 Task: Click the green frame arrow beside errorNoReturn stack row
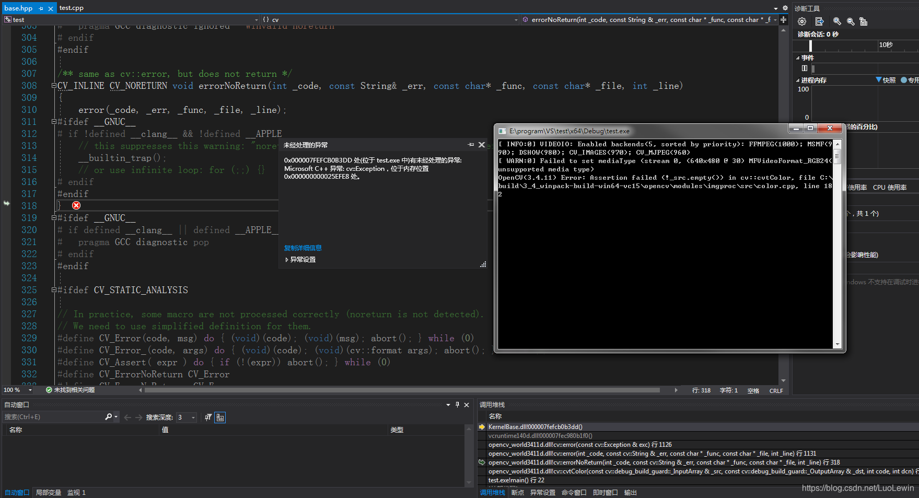pyautogui.click(x=482, y=462)
